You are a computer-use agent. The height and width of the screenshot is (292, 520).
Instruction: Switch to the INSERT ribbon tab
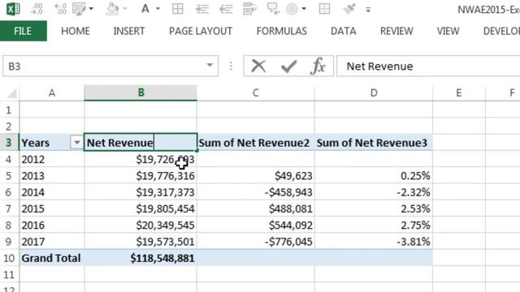click(x=129, y=31)
